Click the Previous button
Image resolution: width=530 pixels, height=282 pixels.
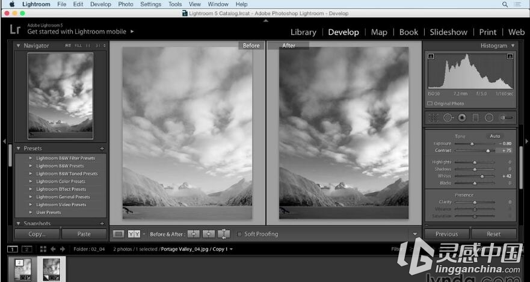click(x=446, y=234)
